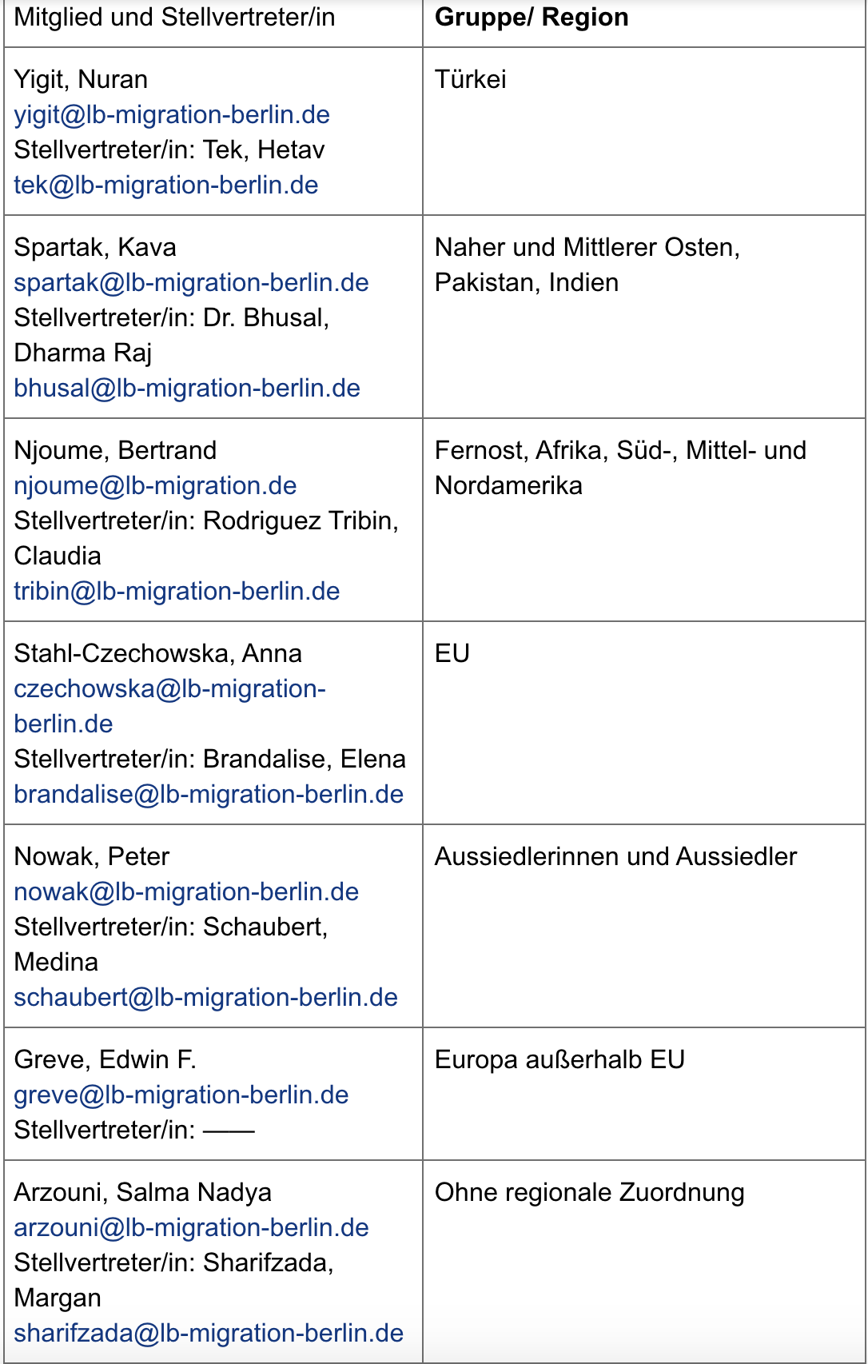Screen dimensions: 868x1364
Task: Click the "Gruppe/ Region" column header
Action: [532, 18]
